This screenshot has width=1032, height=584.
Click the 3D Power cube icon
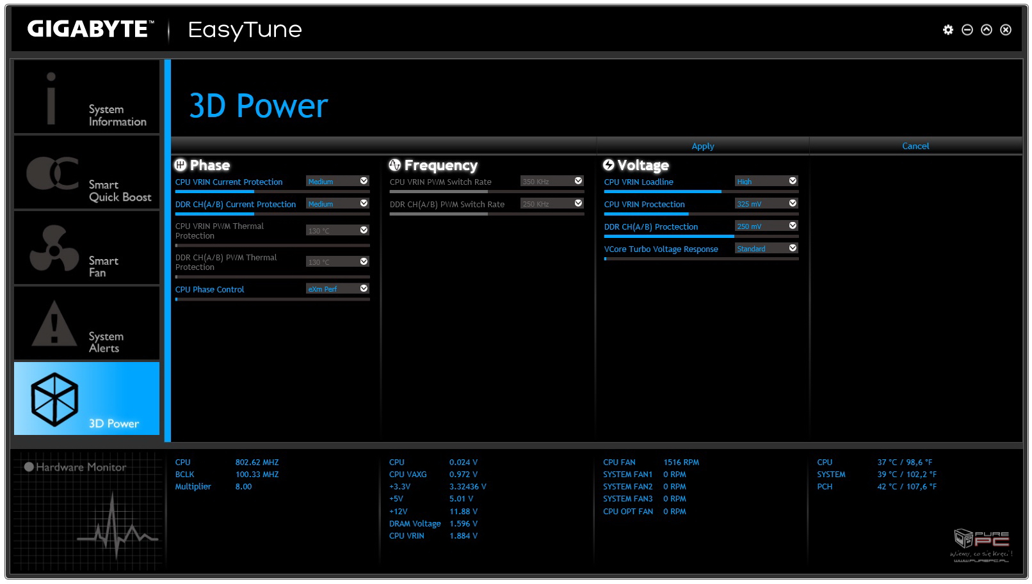[x=54, y=399]
